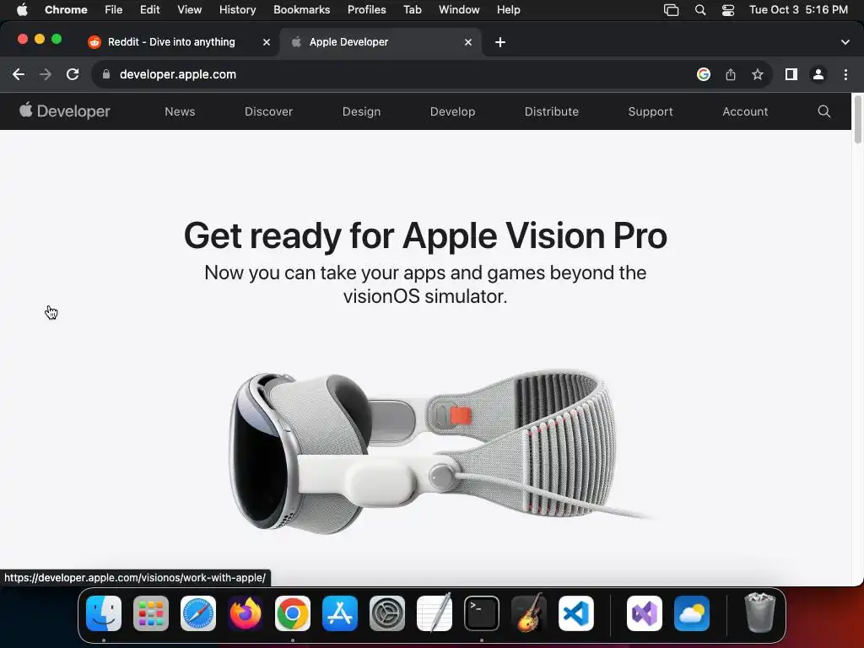Screen dimensions: 864x648
Task: Open the Develop nav link
Action: pos(453,111)
